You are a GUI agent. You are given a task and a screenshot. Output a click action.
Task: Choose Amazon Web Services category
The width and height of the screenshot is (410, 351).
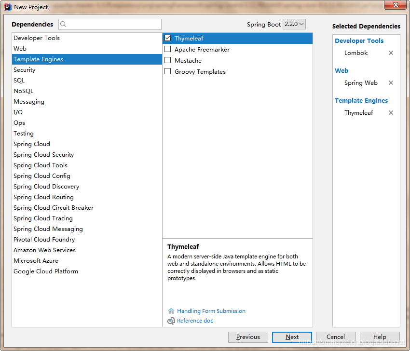pyautogui.click(x=87, y=250)
